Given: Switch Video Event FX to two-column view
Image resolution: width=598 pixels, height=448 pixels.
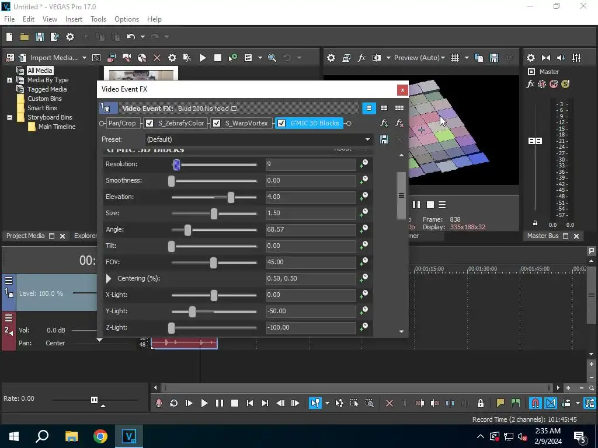Looking at the screenshot, I should (384, 108).
